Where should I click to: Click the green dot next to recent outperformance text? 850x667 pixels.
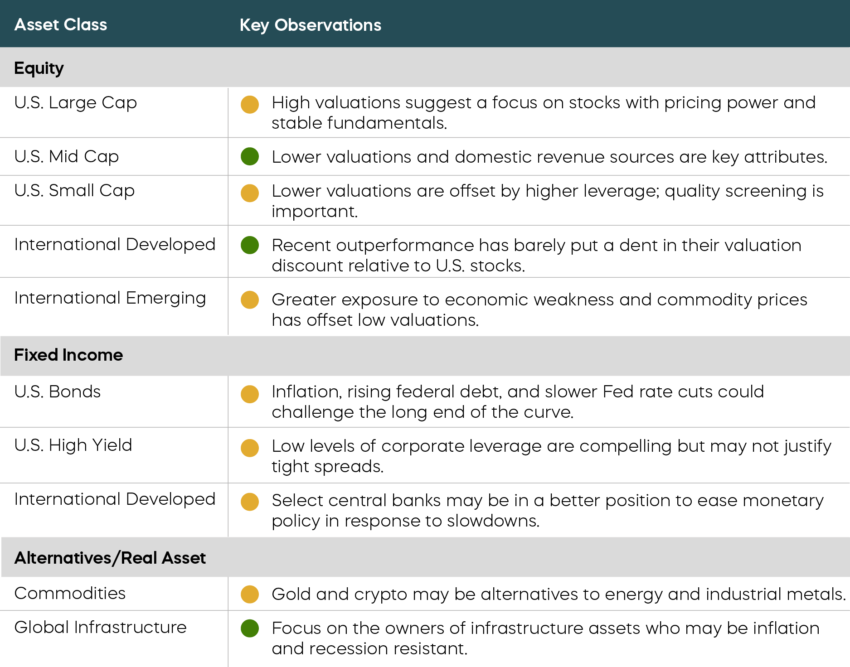point(250,245)
